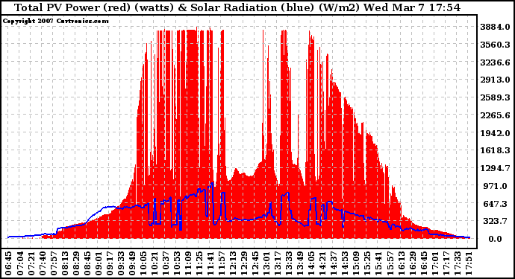Click the 17:33 time label
This screenshot has height=279, width=515.
tap(457, 263)
